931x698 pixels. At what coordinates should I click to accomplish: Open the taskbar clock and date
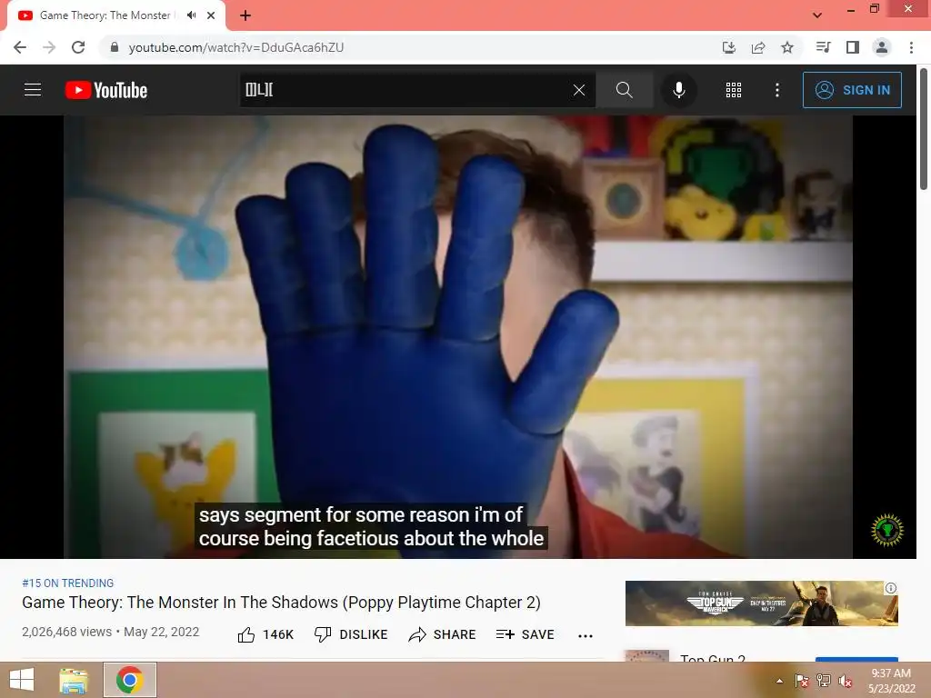click(891, 681)
